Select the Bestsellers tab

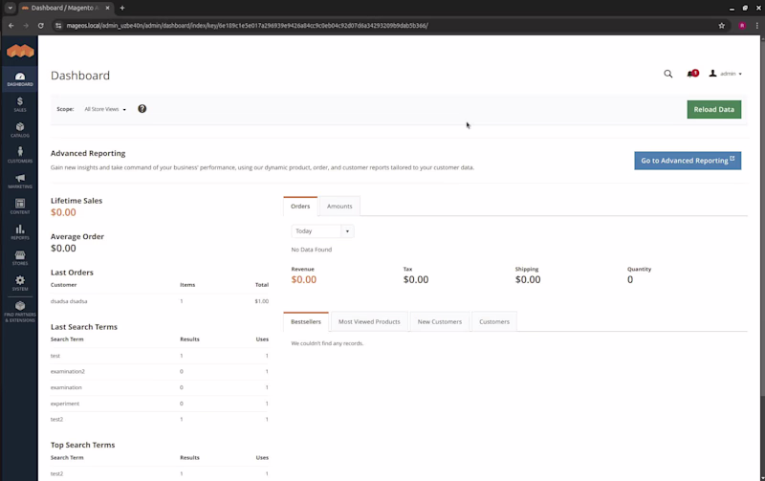[306, 322]
